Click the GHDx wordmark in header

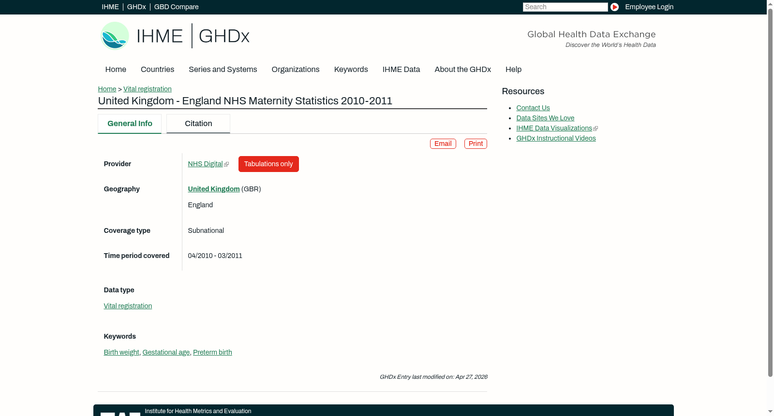(224, 36)
